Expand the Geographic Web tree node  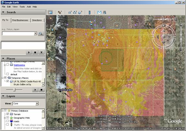5,118
